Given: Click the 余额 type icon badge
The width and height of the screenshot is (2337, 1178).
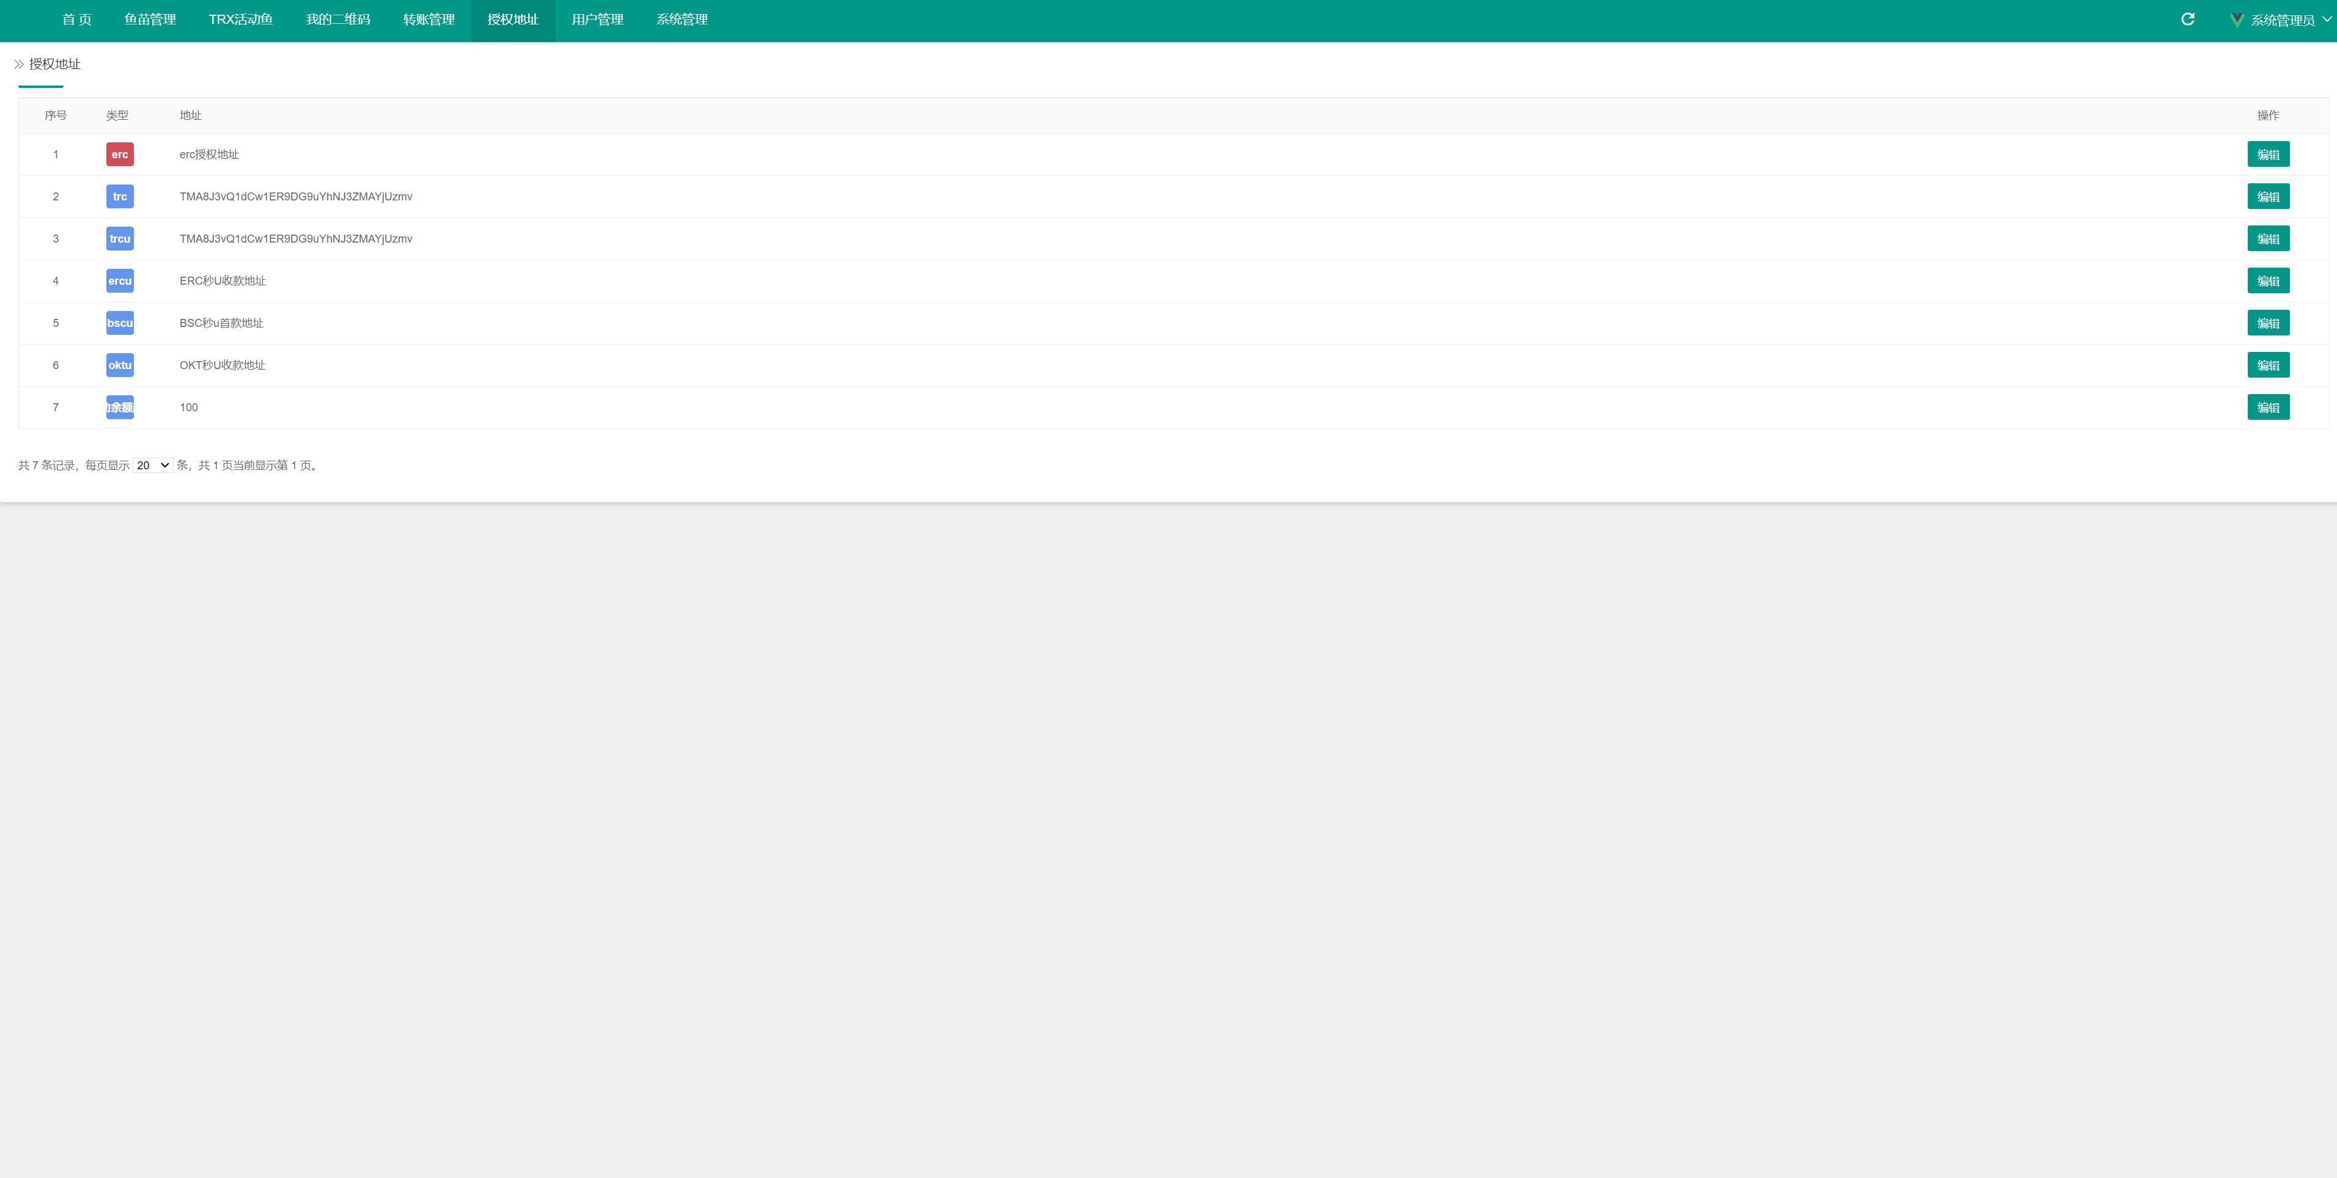Looking at the screenshot, I should tap(119, 407).
